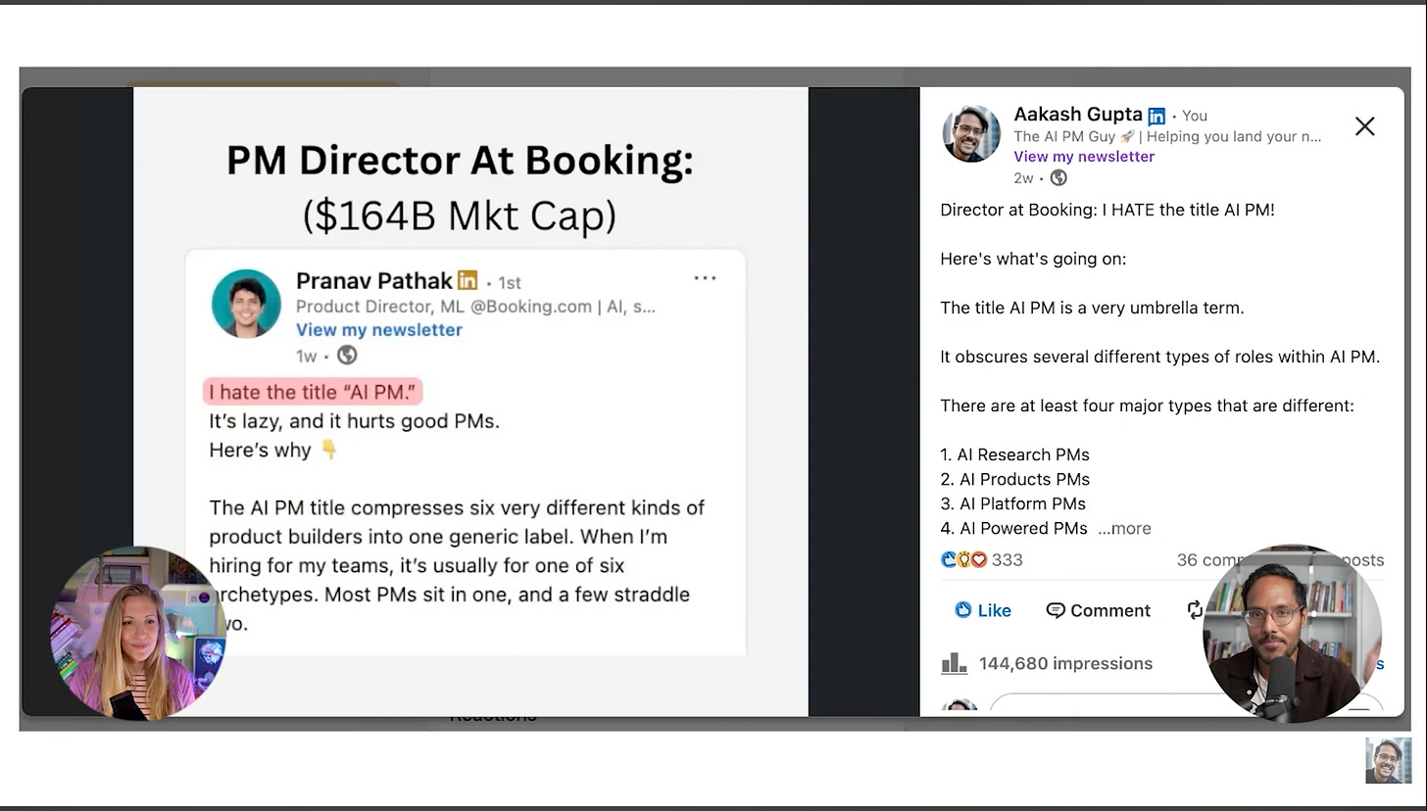
Task: Open the Comment button on the post
Action: click(1098, 610)
